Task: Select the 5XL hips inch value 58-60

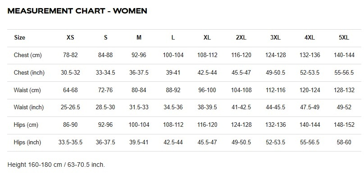Action: [344, 142]
